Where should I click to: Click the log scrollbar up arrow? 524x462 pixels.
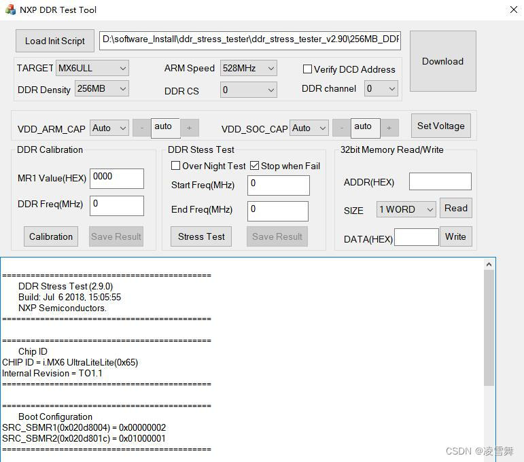[x=489, y=264]
